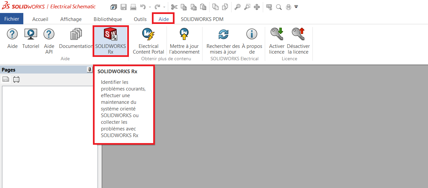
Task: Click the circled M motor icon
Action: pyautogui.click(x=288, y=7)
